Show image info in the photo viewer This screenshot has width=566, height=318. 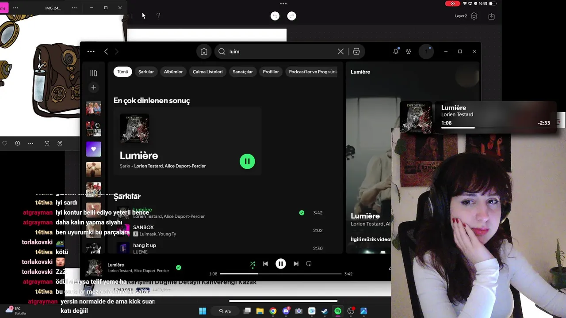(x=18, y=144)
